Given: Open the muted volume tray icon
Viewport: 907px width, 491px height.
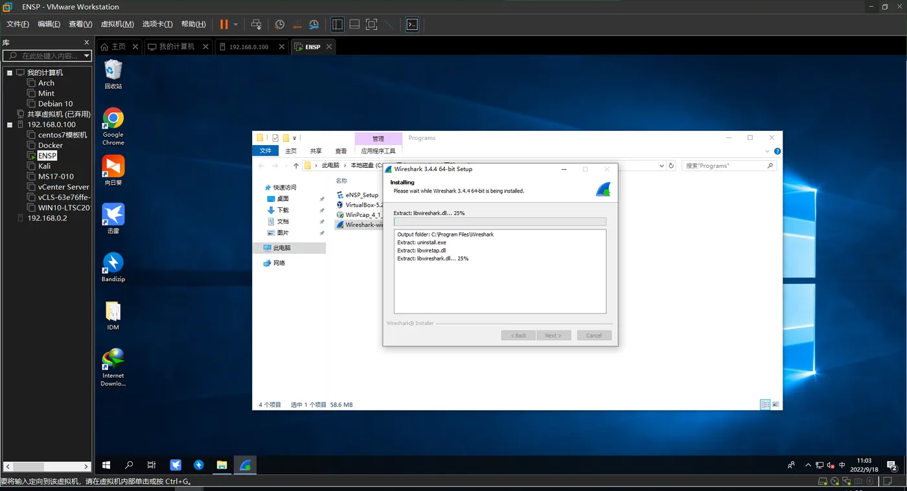Looking at the screenshot, I should coord(831,465).
